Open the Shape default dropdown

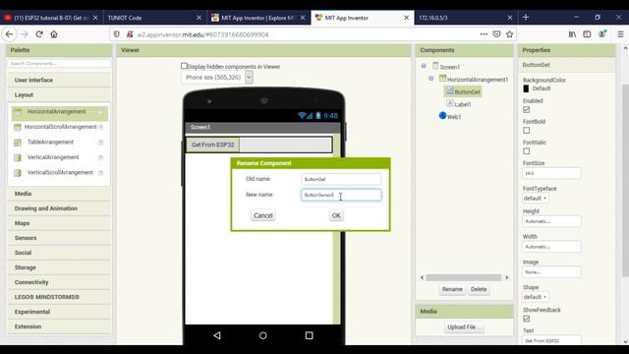pos(535,297)
